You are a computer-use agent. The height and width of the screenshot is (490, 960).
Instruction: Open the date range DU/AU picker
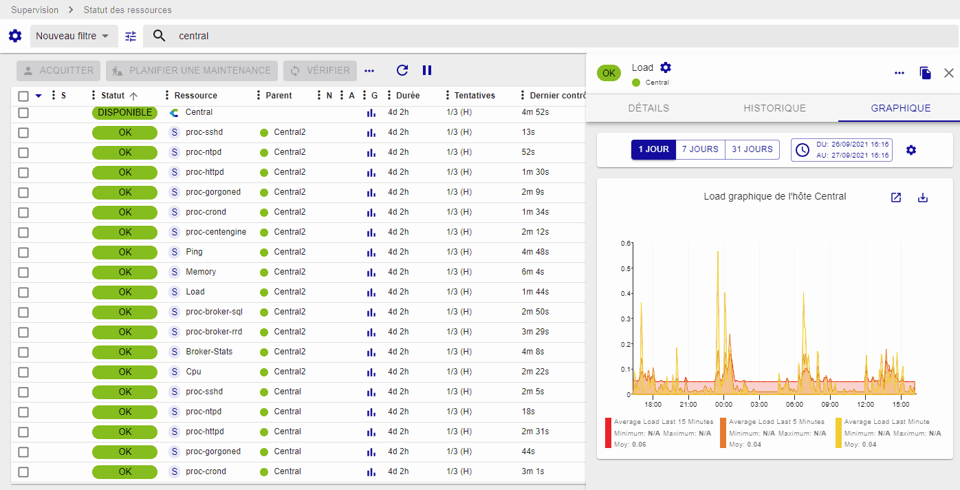point(841,149)
